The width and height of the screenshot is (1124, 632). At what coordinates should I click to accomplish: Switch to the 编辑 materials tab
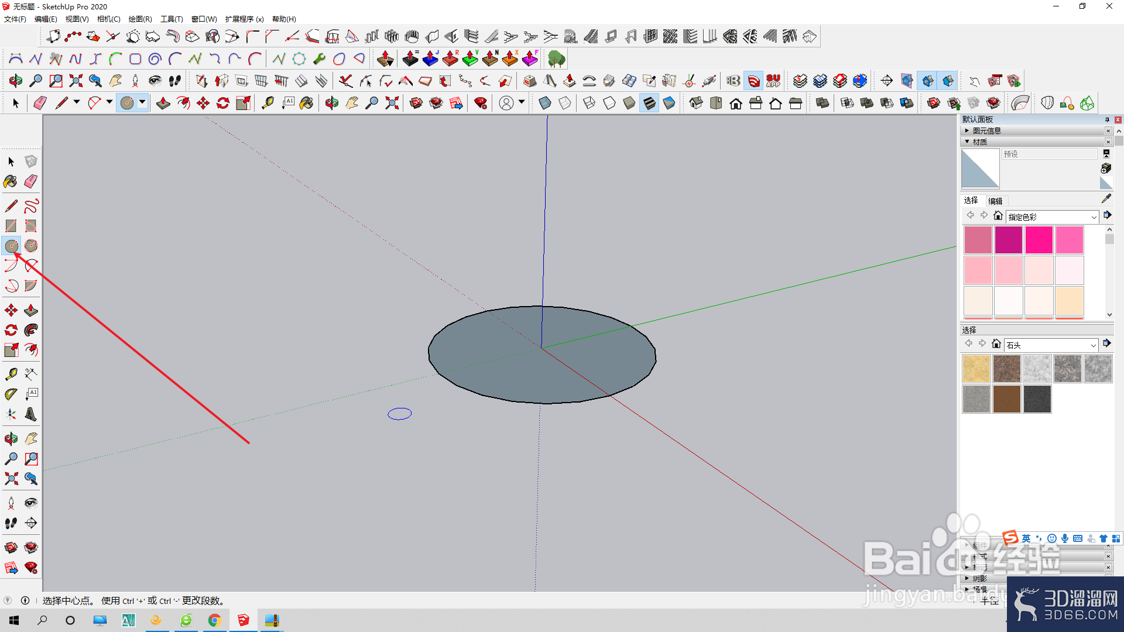995,201
